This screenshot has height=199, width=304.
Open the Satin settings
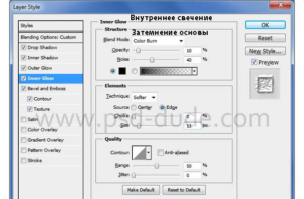[x=32, y=120]
